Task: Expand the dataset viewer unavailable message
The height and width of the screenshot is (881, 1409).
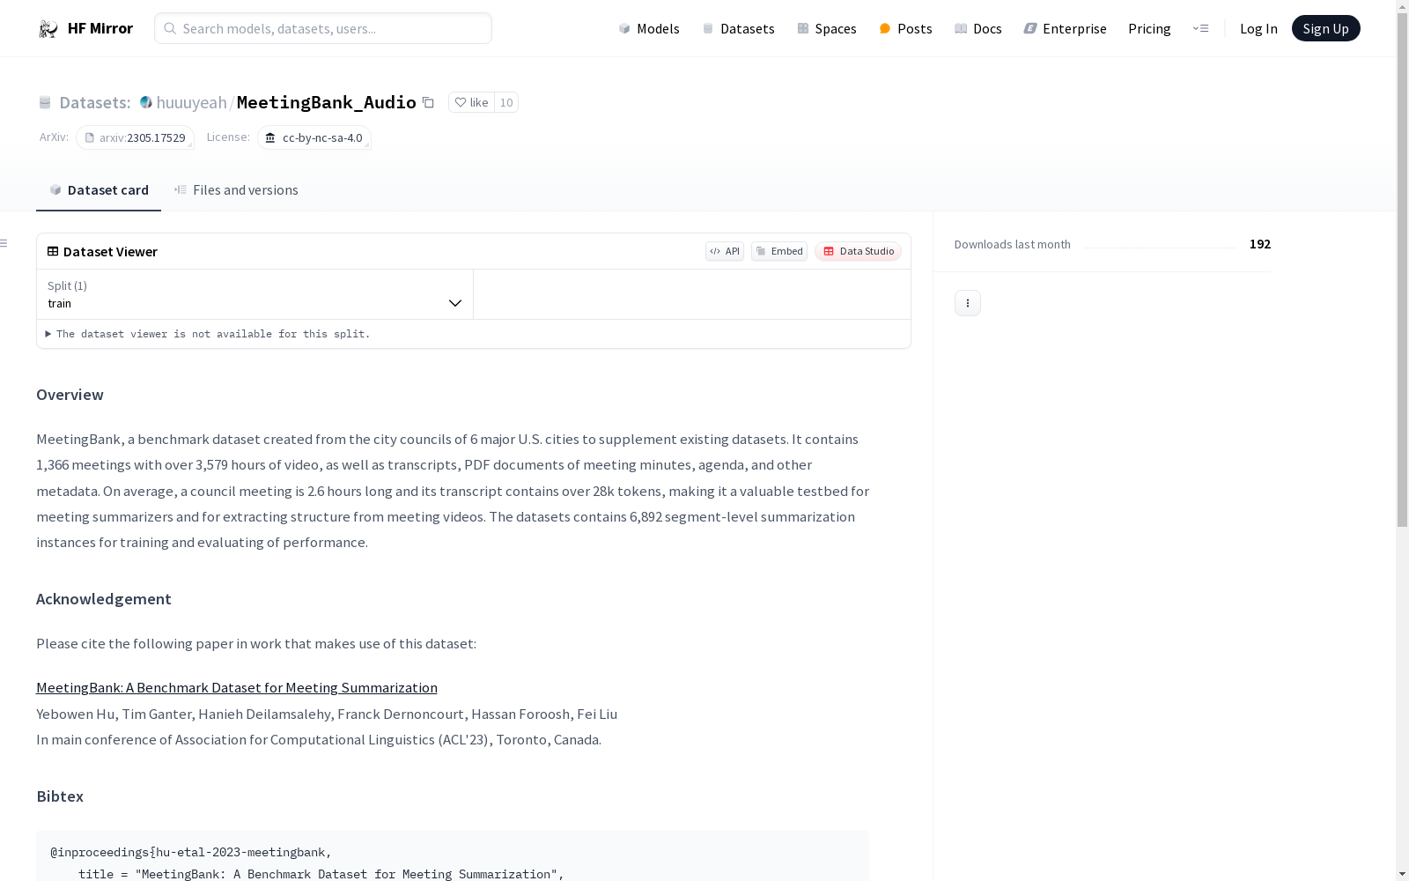Action: pos(209,334)
